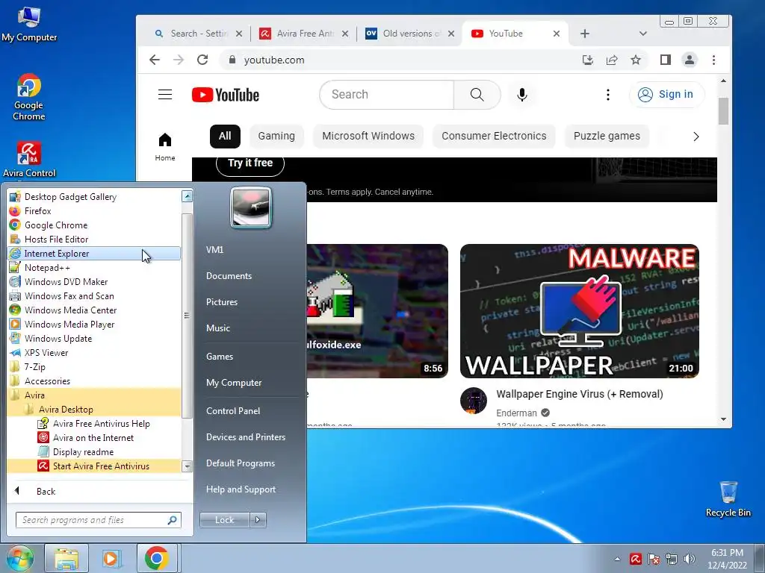
Task: Click the YouTube logo
Action: point(226,95)
